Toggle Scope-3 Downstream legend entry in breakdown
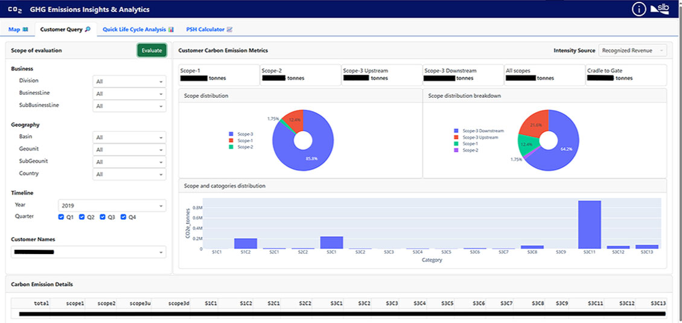 [x=479, y=130]
